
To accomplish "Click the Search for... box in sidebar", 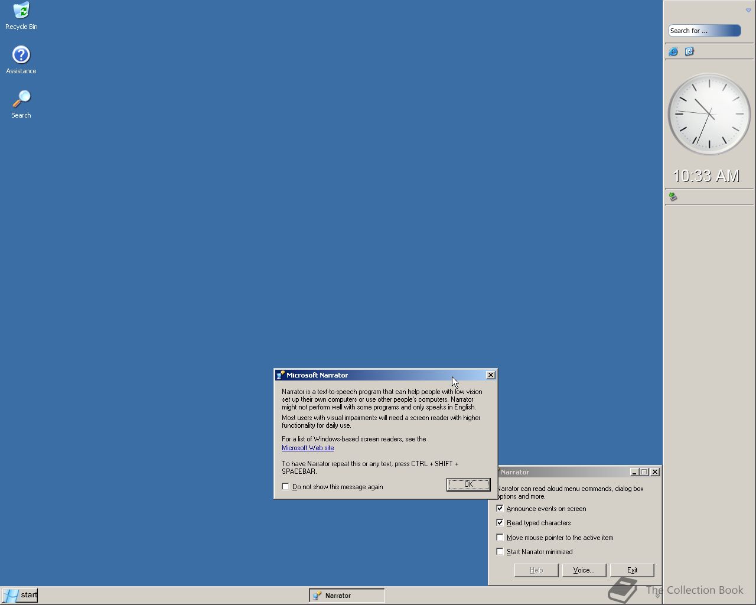I will [705, 31].
